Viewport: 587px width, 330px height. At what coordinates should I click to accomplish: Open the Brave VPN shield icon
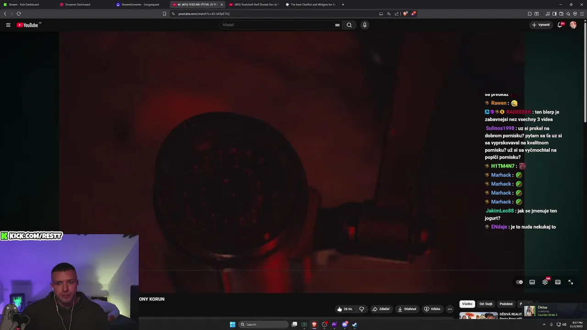(x=575, y=14)
